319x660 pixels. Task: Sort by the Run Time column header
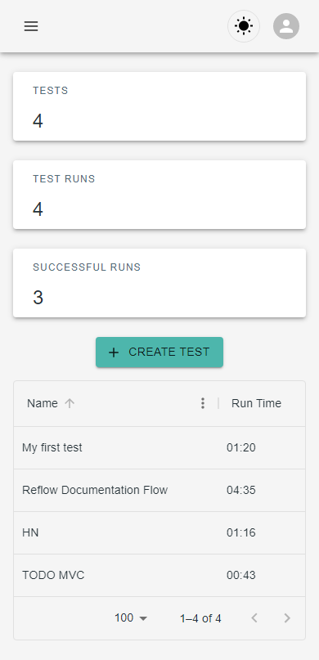(256, 403)
